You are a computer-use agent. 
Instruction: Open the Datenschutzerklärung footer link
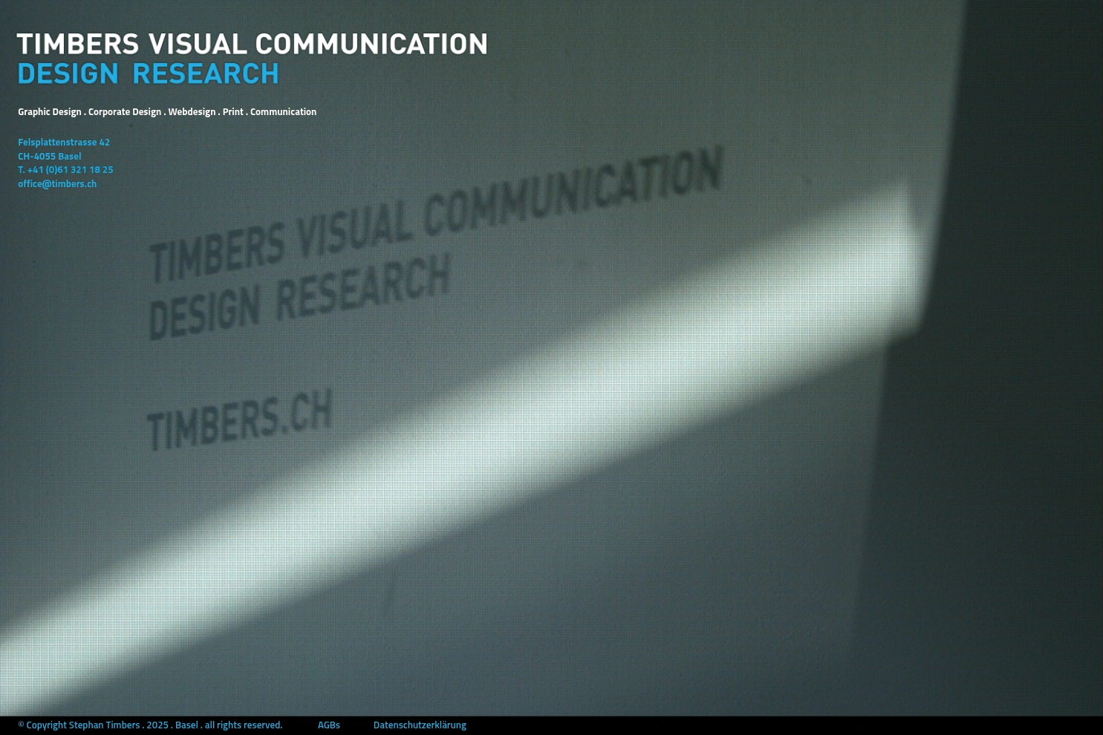point(420,725)
